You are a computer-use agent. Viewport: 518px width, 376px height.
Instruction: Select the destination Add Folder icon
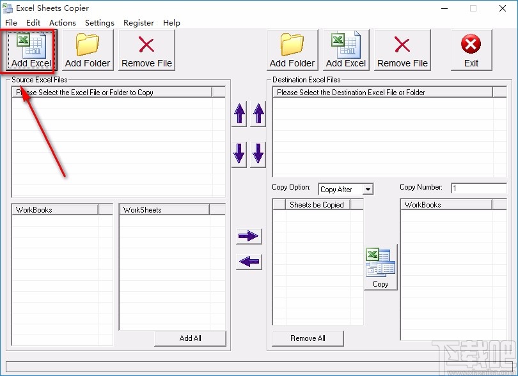[292, 50]
